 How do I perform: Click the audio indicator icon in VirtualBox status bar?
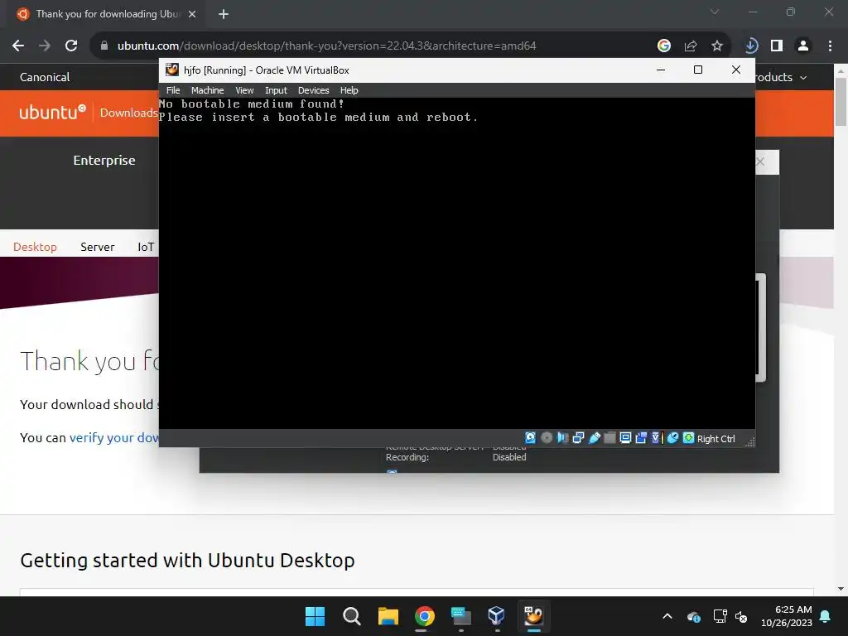[x=562, y=438]
